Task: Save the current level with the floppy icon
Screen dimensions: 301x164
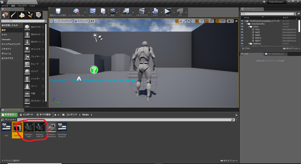Action: click(x=58, y=12)
